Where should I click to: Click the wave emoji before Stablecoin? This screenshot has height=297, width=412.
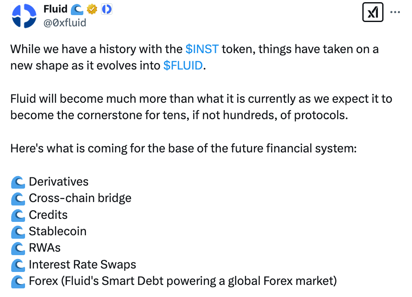[x=18, y=231]
